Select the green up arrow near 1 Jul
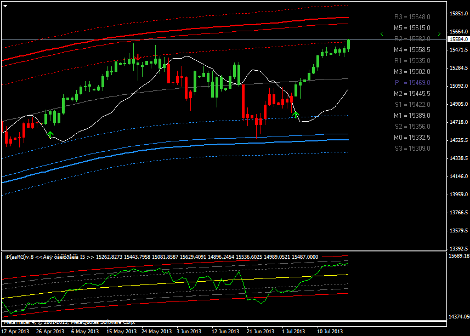The width and height of the screenshot is (470, 336). [296, 115]
